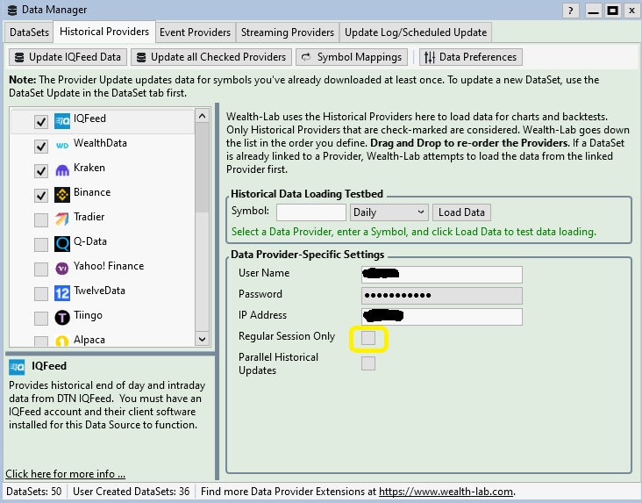Select the Tradier provider icon
642x503 pixels.
click(x=63, y=219)
